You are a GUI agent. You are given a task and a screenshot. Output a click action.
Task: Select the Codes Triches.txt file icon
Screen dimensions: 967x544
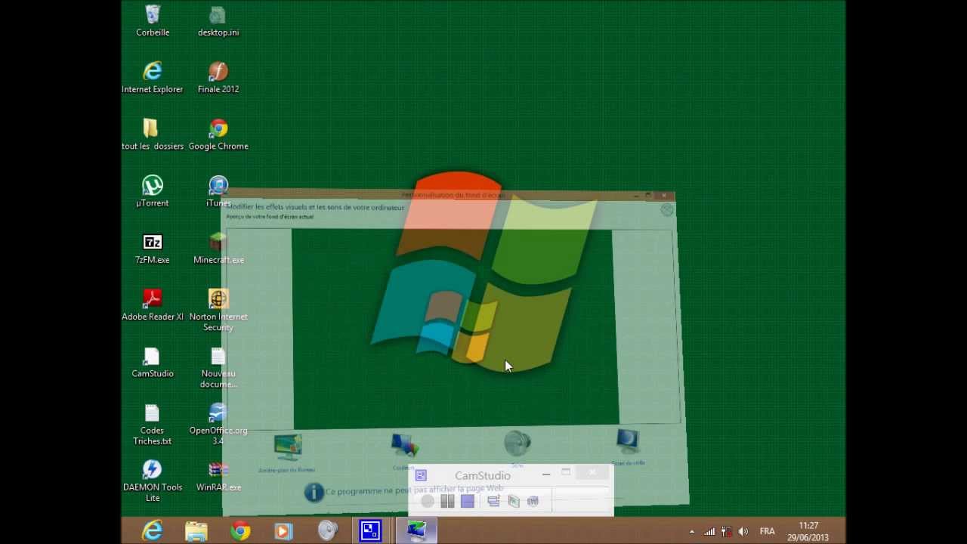[x=153, y=424]
